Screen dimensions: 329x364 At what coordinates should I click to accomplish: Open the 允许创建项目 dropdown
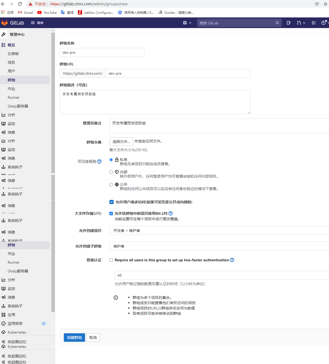(x=219, y=230)
